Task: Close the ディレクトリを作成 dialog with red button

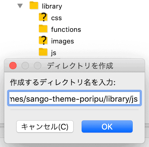Action: 13,66
